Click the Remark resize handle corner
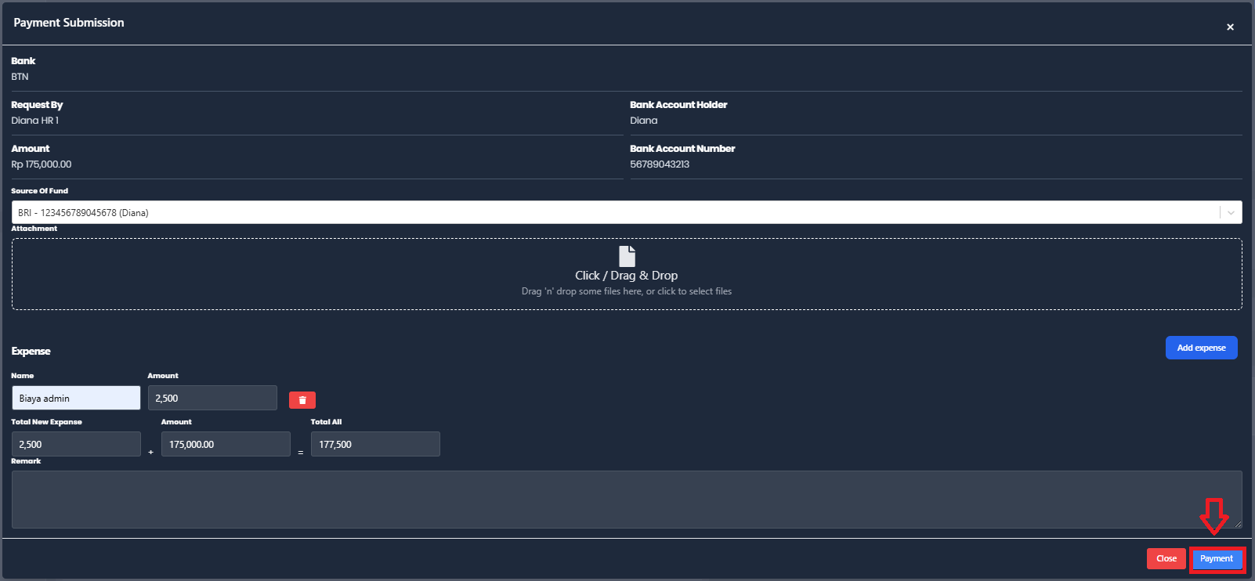1255x581 pixels. (x=1238, y=524)
